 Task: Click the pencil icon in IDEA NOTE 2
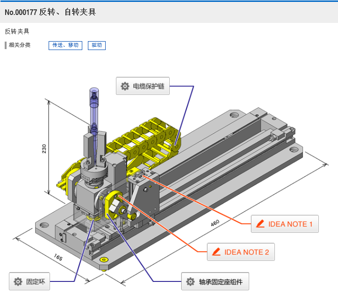tap(216, 252)
